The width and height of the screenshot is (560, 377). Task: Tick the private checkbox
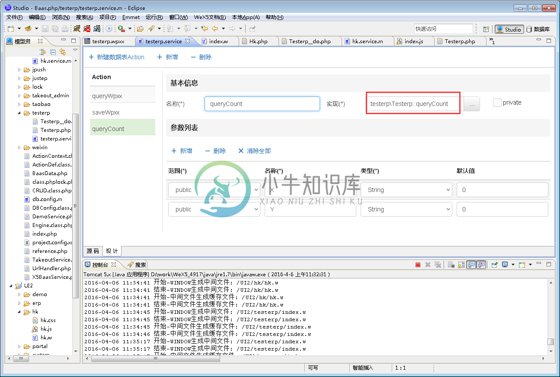[497, 102]
